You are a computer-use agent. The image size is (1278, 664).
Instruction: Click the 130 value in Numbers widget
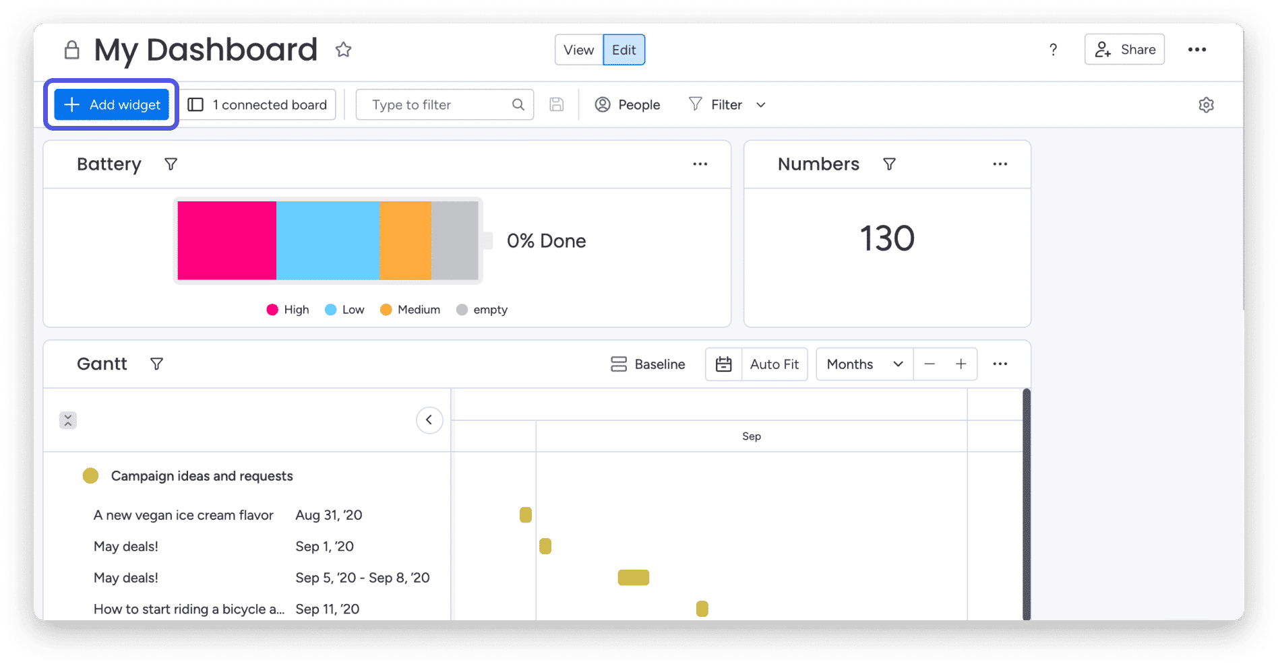coord(887,238)
